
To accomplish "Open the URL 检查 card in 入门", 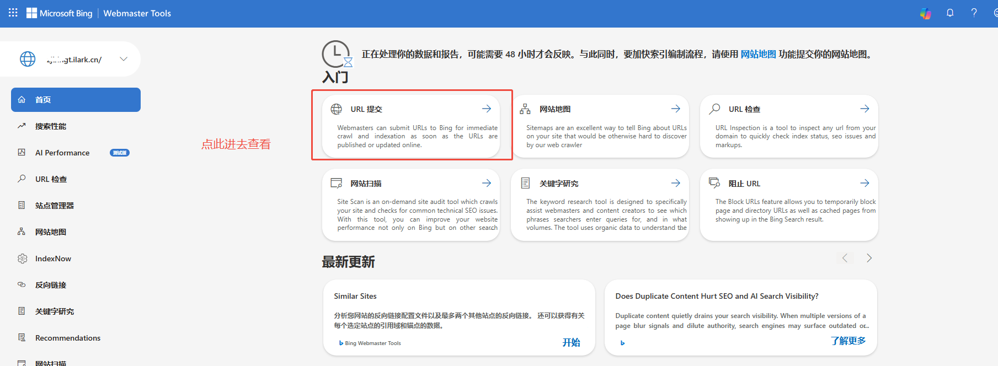I will (x=789, y=126).
